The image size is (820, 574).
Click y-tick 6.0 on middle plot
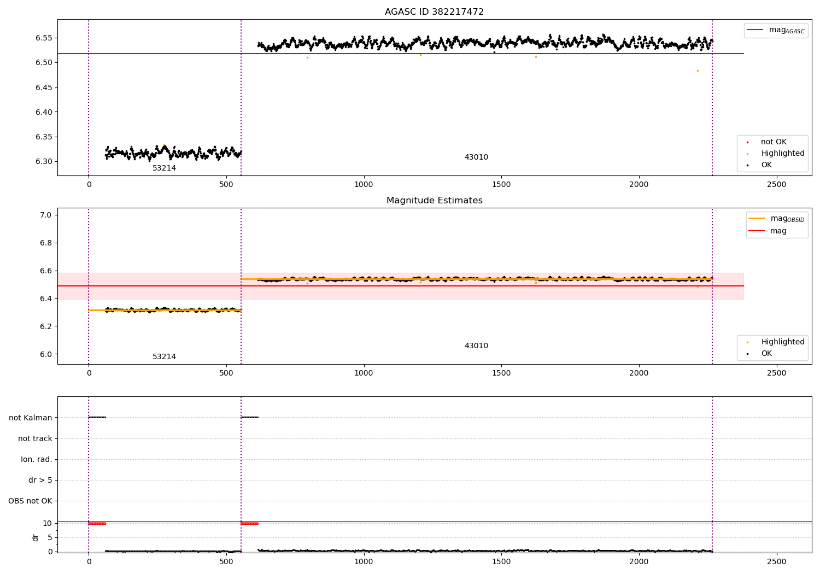pyautogui.click(x=46, y=354)
